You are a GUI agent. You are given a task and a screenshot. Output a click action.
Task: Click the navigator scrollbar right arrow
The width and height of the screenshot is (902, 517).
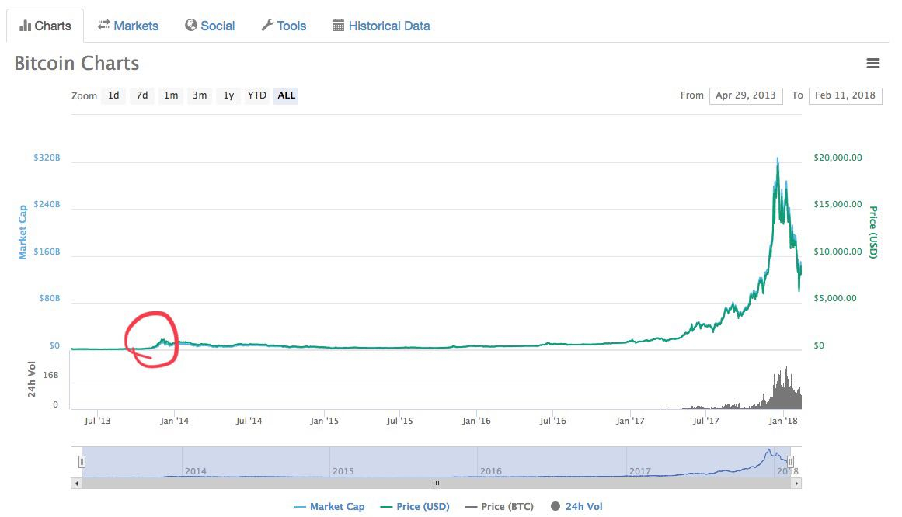pos(796,484)
